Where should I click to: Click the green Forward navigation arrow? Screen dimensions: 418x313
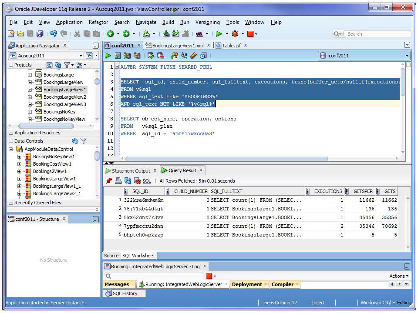126,34
